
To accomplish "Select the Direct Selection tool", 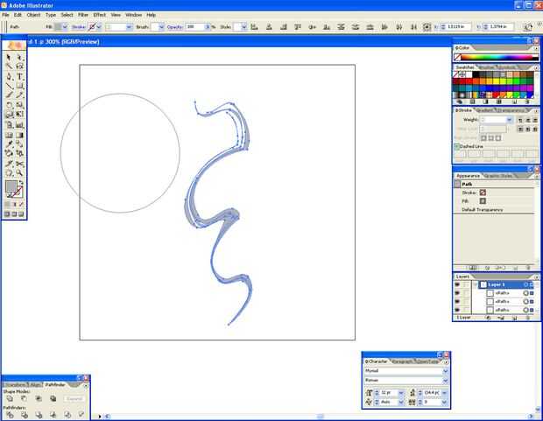I will click(x=20, y=57).
